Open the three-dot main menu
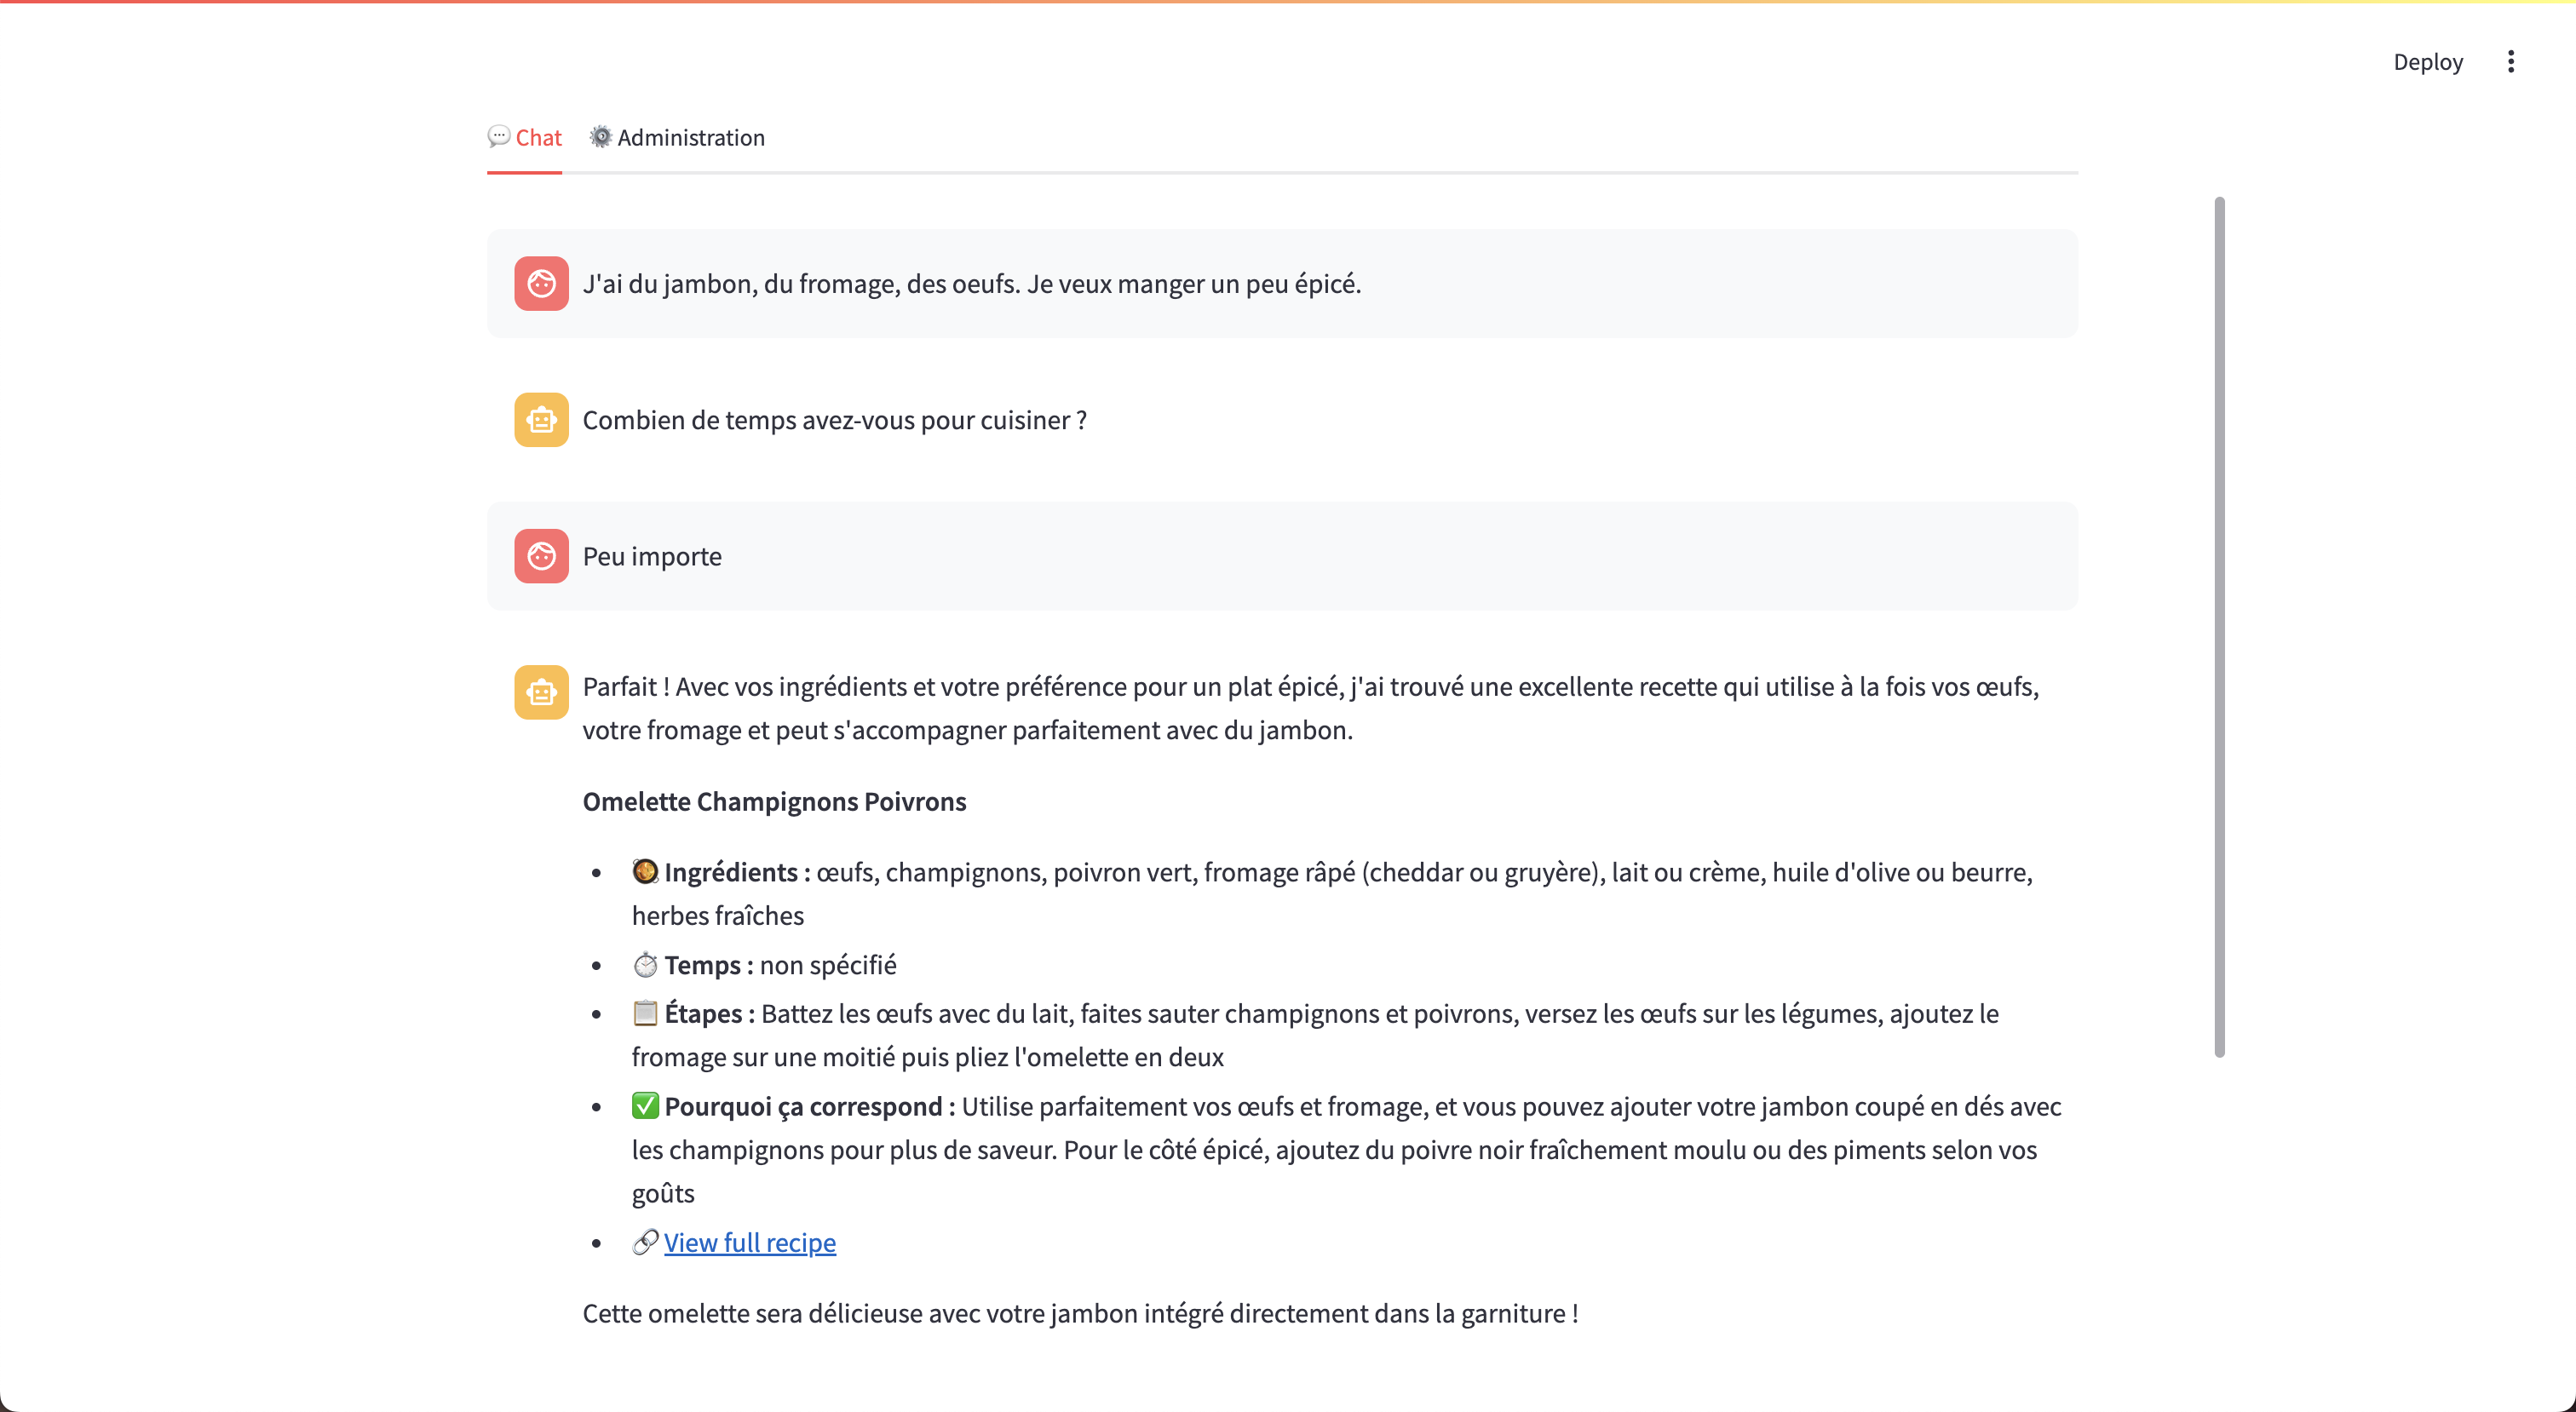This screenshot has height=1412, width=2576. click(2510, 62)
